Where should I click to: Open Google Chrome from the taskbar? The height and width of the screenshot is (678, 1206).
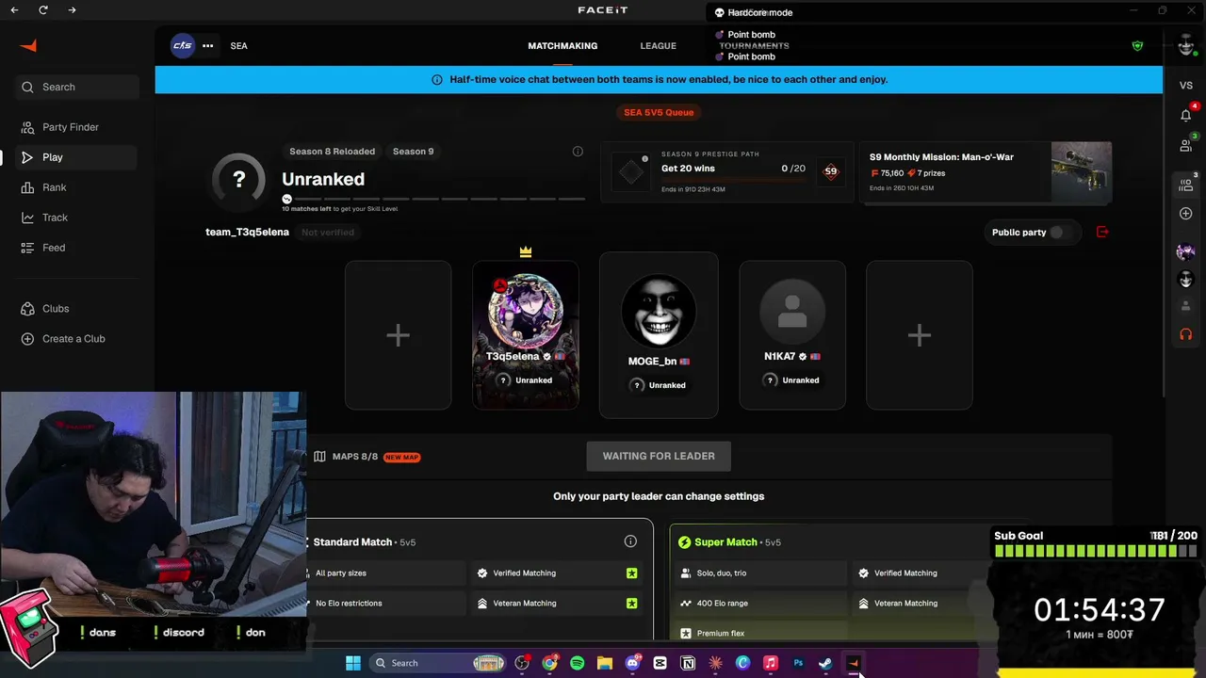[x=549, y=663]
